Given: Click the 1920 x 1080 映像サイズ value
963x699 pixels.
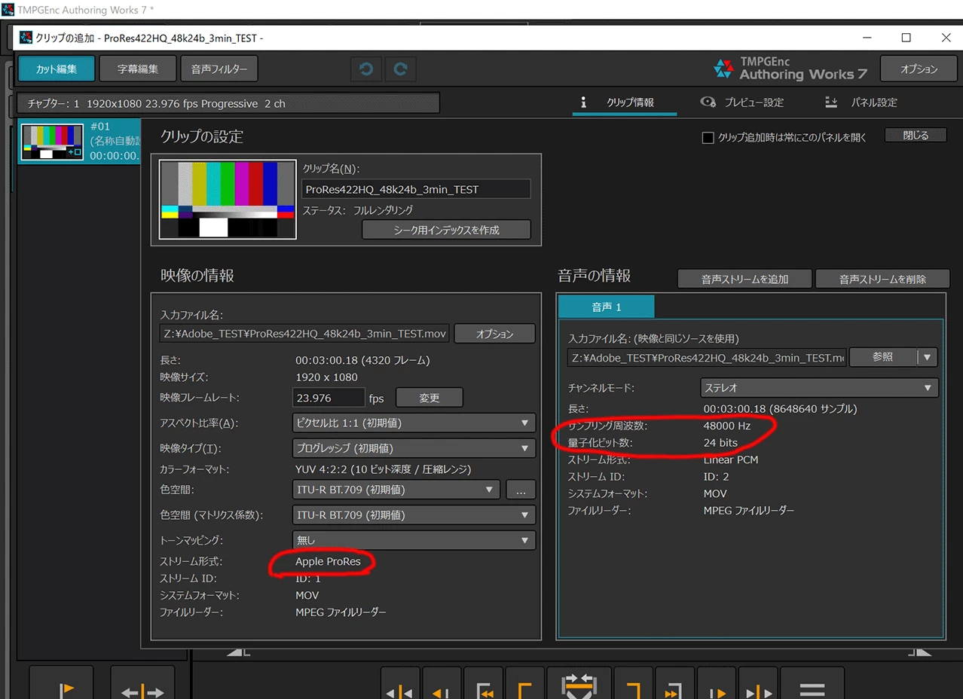Looking at the screenshot, I should pyautogui.click(x=326, y=377).
